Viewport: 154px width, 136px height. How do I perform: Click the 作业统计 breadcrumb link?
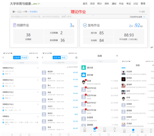[34, 12]
